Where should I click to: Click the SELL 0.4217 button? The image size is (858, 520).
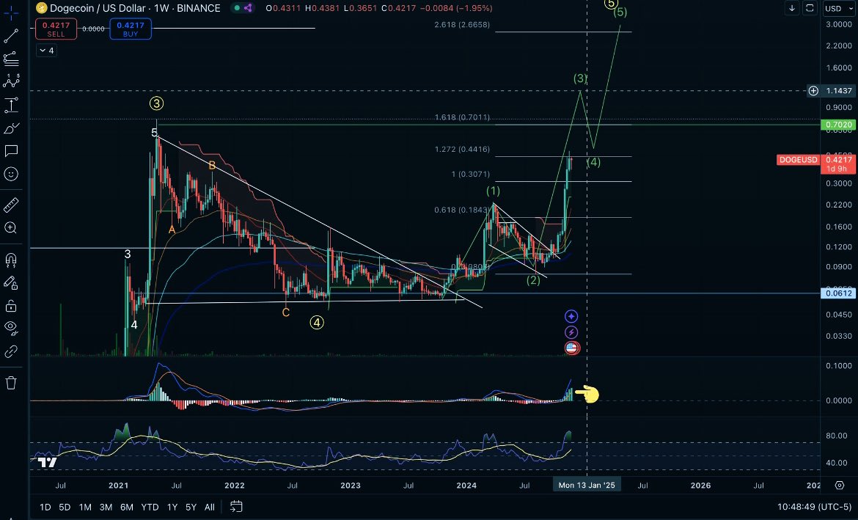click(56, 28)
